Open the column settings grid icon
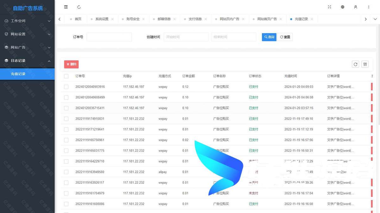Image resolution: width=380 pixels, height=213 pixels. 365,64
